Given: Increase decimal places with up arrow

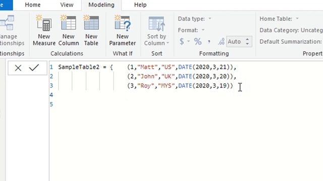Looking at the screenshot, I should coord(247,39).
